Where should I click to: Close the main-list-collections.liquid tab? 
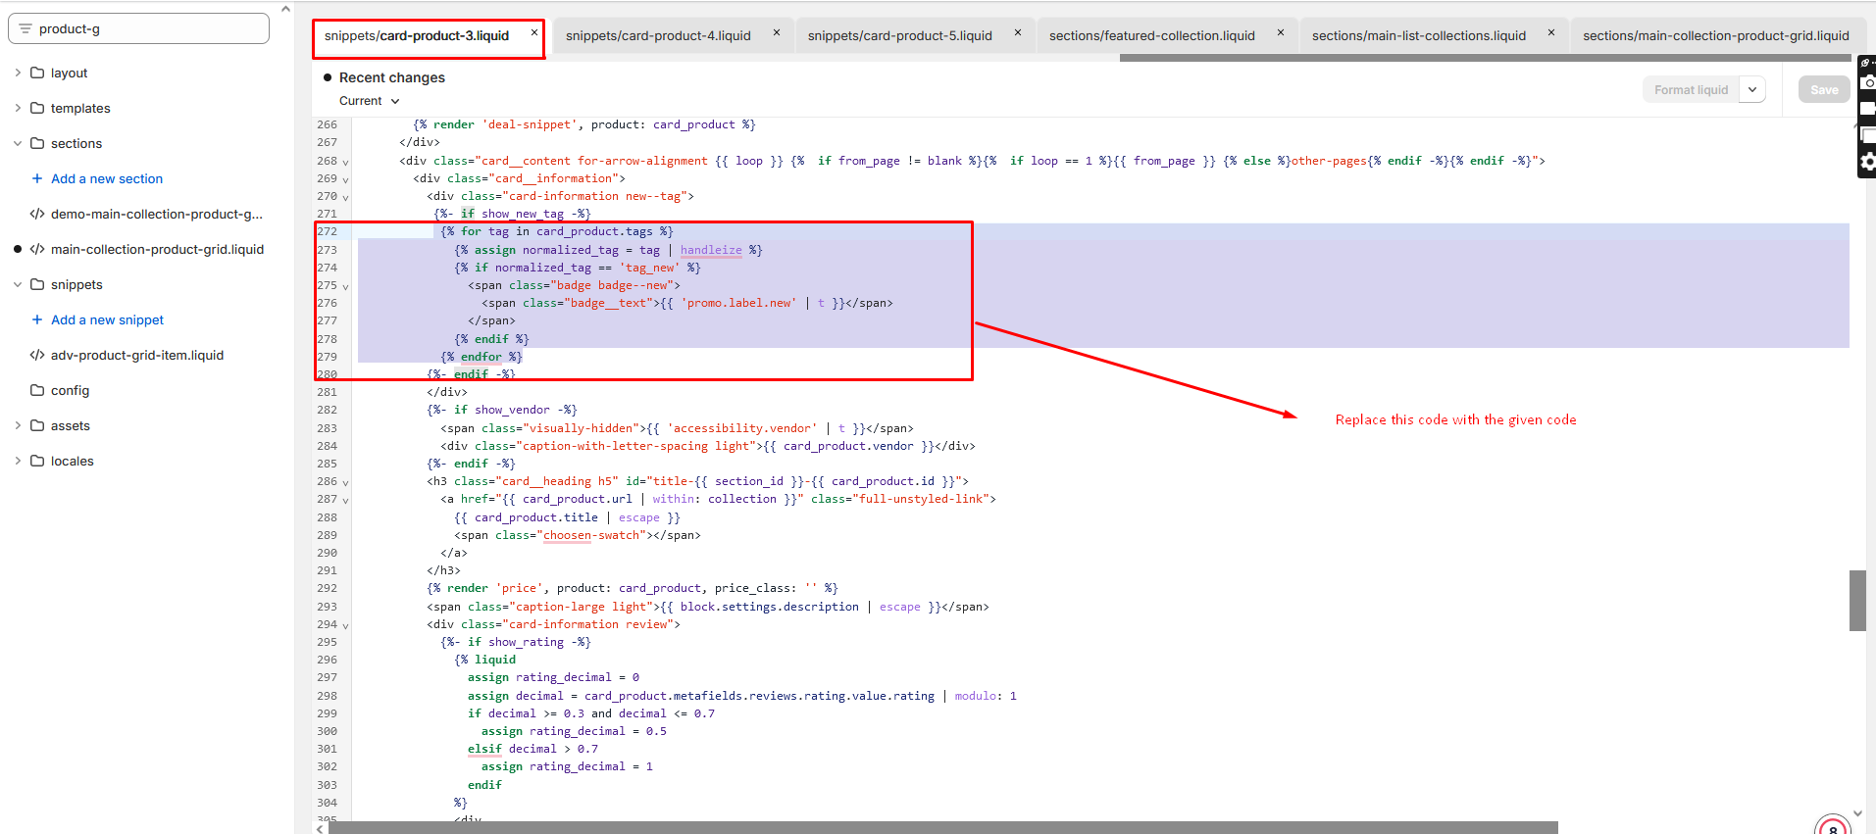pos(1551,32)
